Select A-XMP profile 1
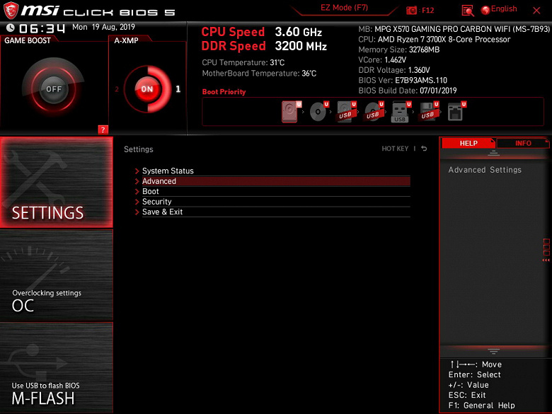The height and width of the screenshot is (414, 552). [178, 89]
